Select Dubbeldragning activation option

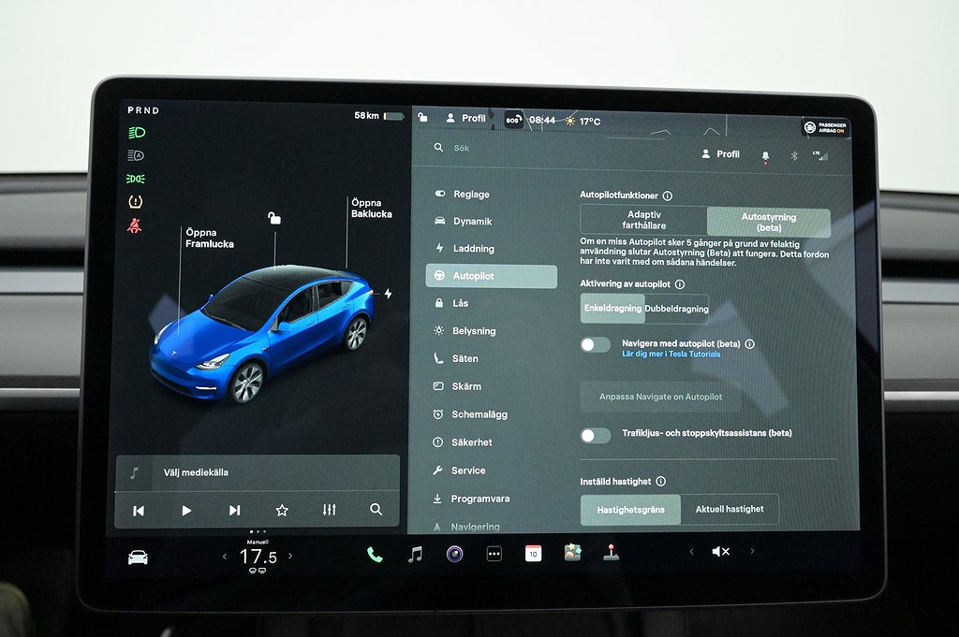click(x=676, y=309)
